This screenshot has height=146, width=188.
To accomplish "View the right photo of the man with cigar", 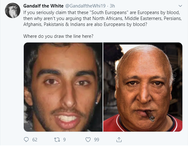I will point(143,87).
